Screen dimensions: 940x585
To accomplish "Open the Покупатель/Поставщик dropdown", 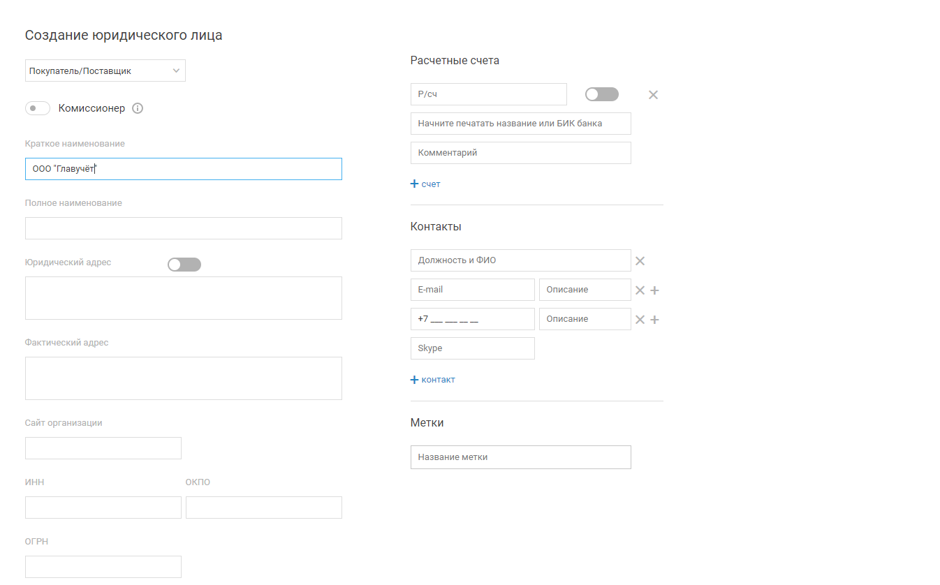I will [105, 71].
